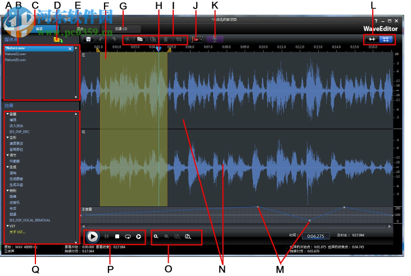The width and height of the screenshot is (411, 276).
Task: Click the Undo arrow button
Action: tap(101, 39)
